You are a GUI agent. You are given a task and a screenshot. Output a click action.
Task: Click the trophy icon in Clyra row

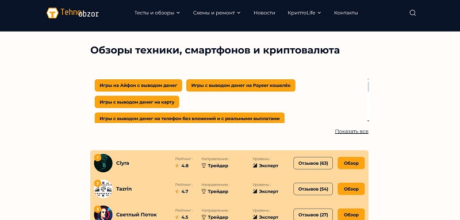tap(204, 165)
